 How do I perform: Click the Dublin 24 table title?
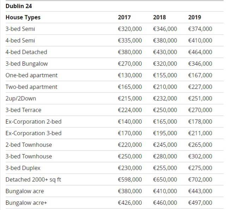[x=19, y=6]
